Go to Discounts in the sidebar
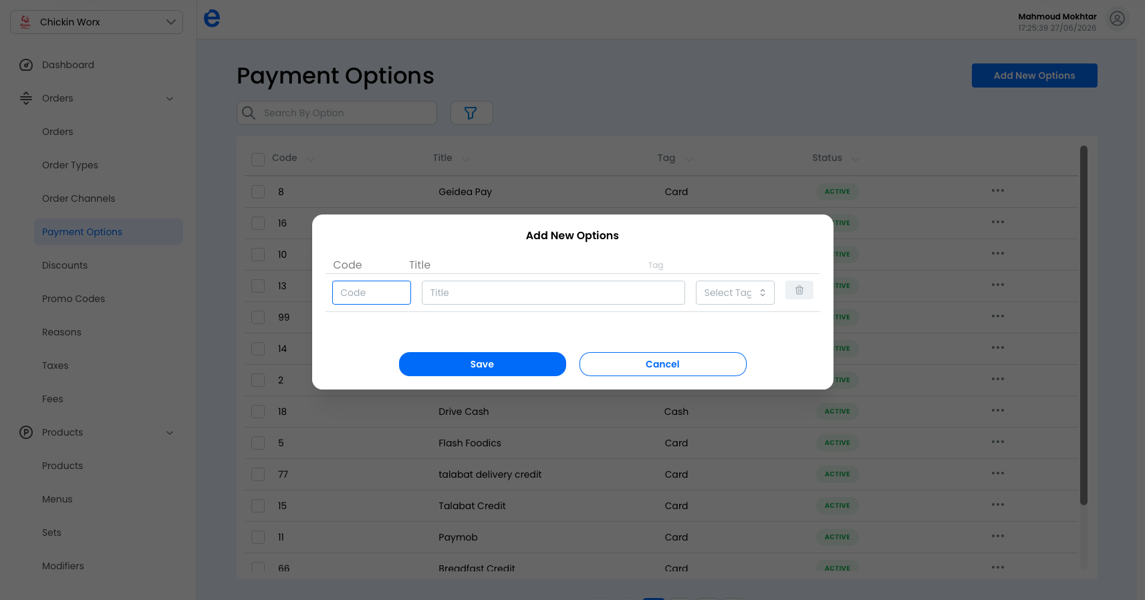This screenshot has width=1145, height=600. tap(65, 265)
